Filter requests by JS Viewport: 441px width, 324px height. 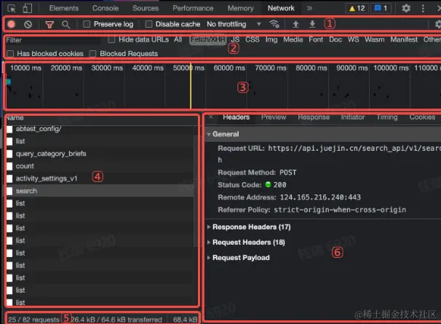pos(235,39)
